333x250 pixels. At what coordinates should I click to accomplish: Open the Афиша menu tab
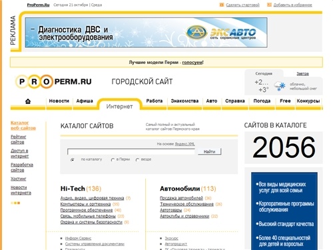pyautogui.click(x=85, y=101)
